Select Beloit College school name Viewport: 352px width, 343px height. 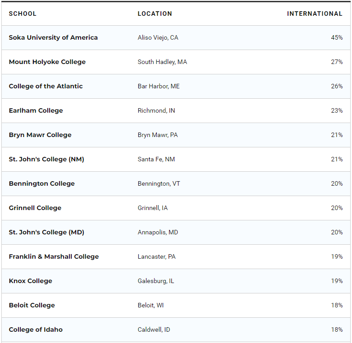click(x=32, y=305)
